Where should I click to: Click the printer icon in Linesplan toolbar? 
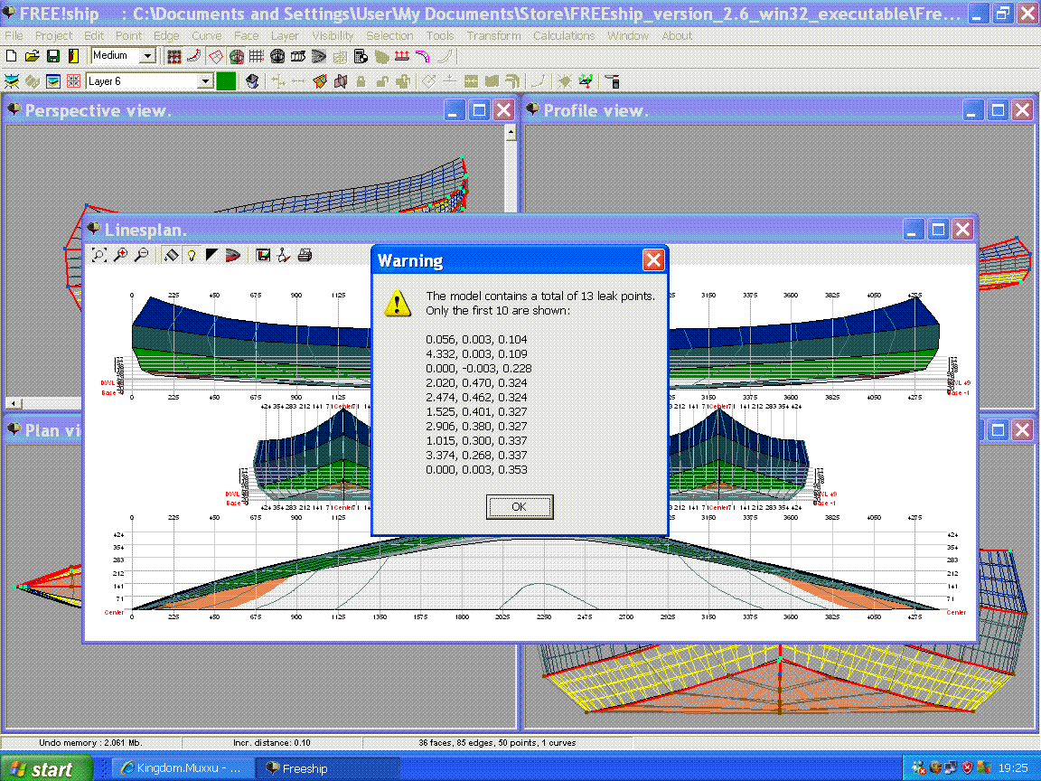coord(305,255)
